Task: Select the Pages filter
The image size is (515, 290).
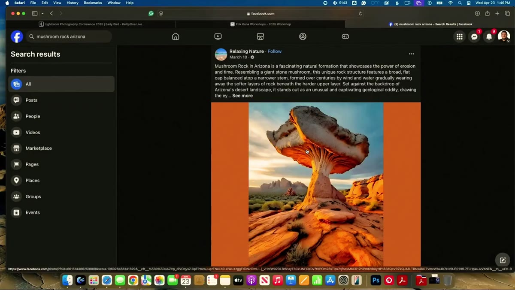Action: (61, 164)
